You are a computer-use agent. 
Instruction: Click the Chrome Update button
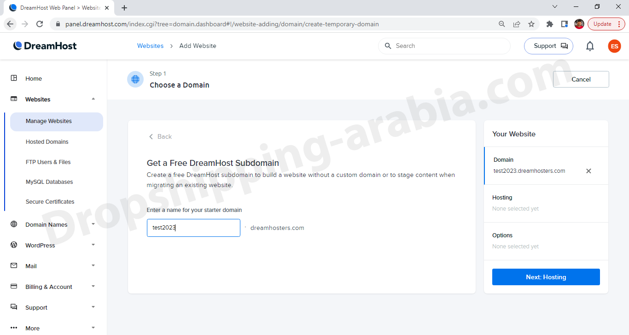606,24
